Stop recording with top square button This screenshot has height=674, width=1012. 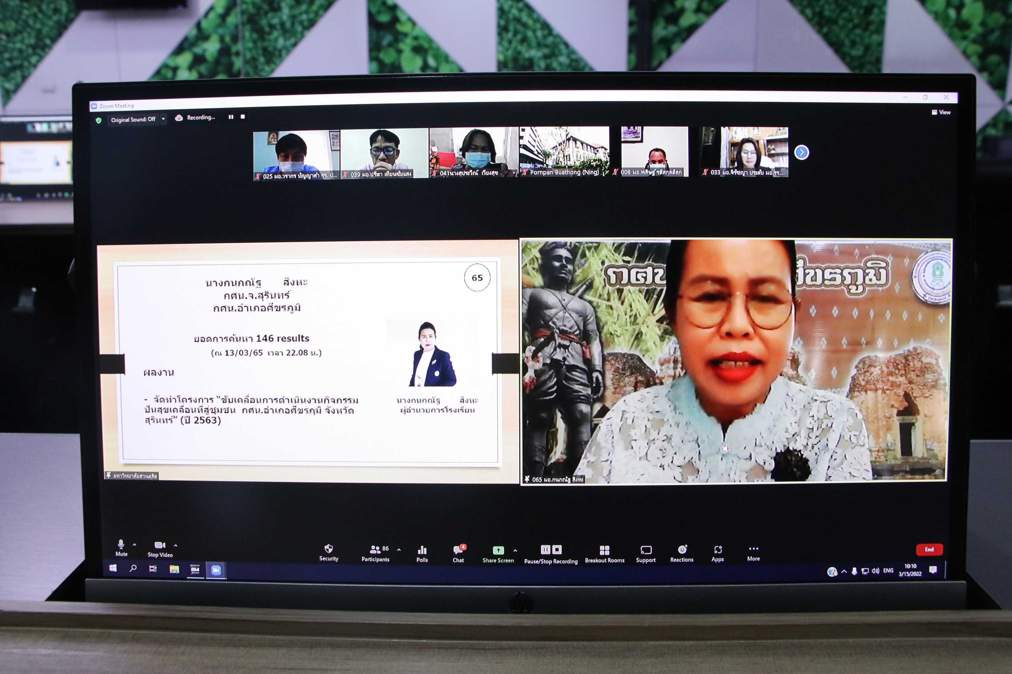243,117
